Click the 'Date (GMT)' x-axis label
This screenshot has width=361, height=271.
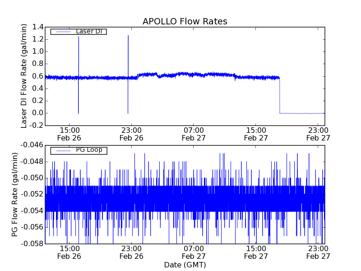185,265
